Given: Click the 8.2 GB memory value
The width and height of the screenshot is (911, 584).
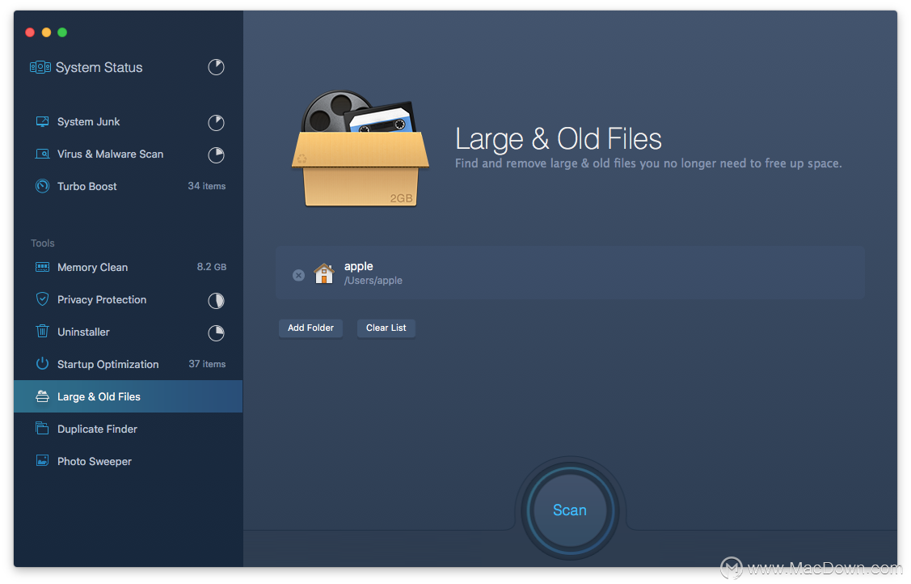Looking at the screenshot, I should (x=212, y=267).
